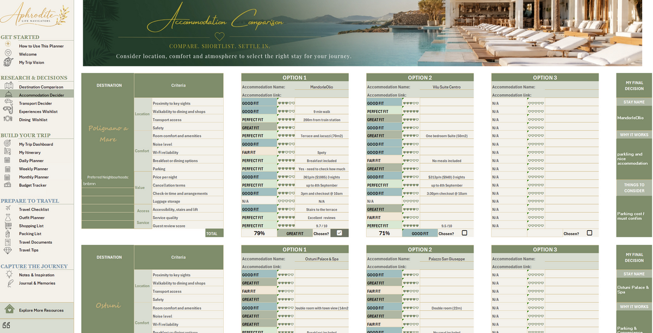Open Ostuni Palace & Spa Transport access rating
653x333 pixels.
click(x=286, y=291)
